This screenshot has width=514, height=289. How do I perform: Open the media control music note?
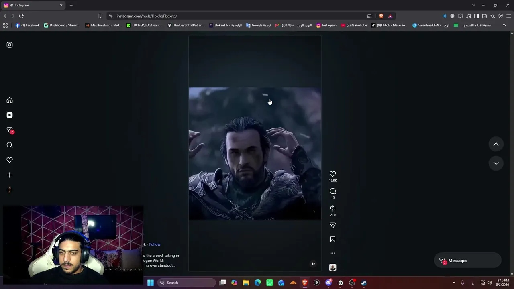pyautogui.click(x=469, y=16)
